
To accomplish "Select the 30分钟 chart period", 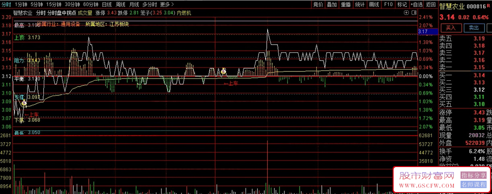I will tap(72, 4).
